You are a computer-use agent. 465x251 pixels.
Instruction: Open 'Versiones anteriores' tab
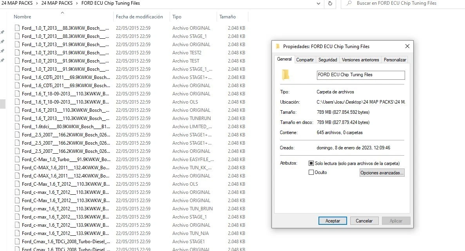(360, 60)
